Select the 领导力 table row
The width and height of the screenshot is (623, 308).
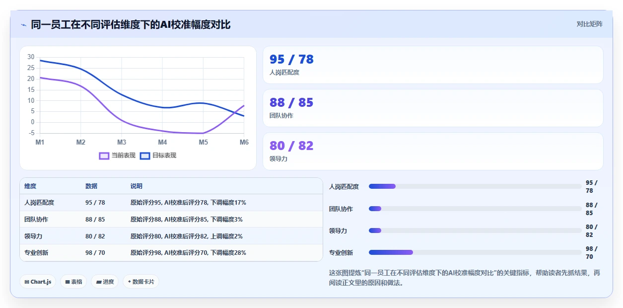click(x=171, y=236)
